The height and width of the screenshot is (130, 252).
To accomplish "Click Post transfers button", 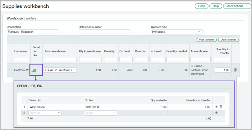I will click(x=207, y=40).
